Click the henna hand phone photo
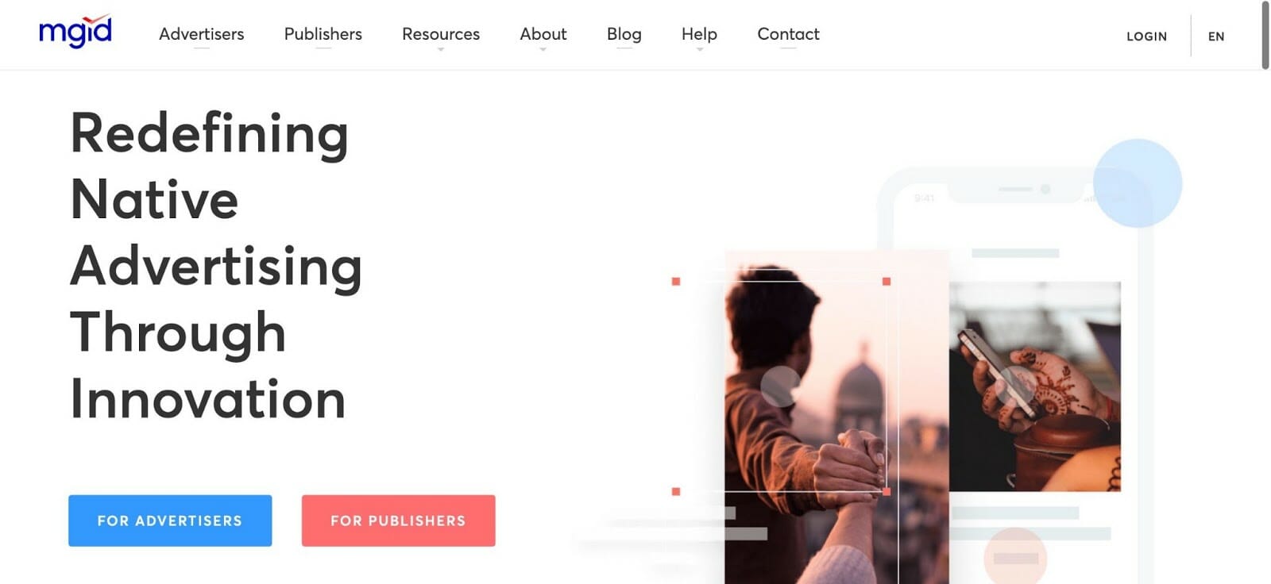Screen dimensions: 1271x584 coord(1035,386)
